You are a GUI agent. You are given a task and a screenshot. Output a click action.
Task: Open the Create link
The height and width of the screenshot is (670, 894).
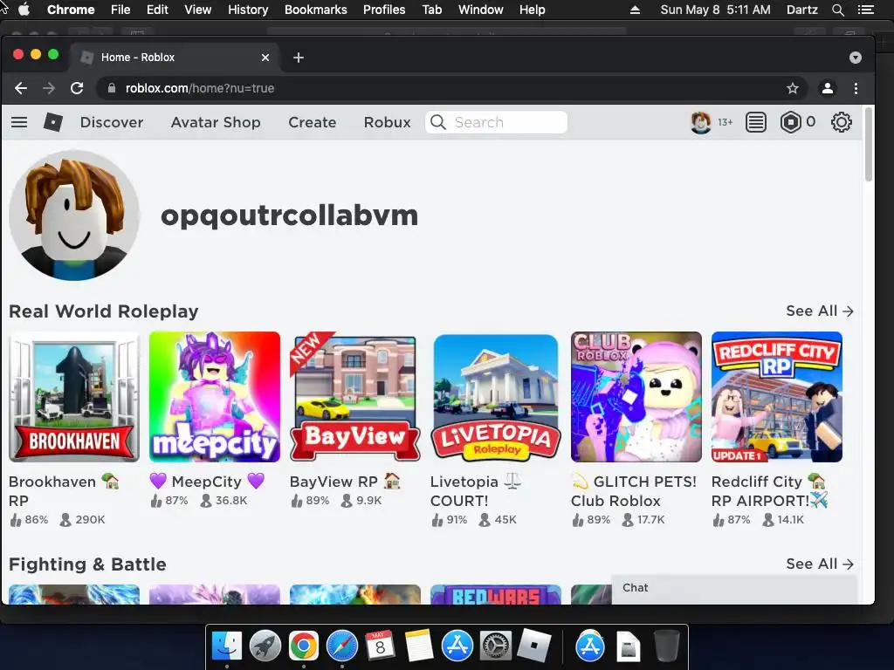point(312,122)
